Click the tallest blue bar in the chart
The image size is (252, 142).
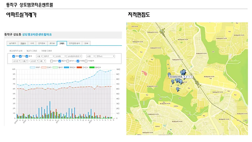[50, 110]
